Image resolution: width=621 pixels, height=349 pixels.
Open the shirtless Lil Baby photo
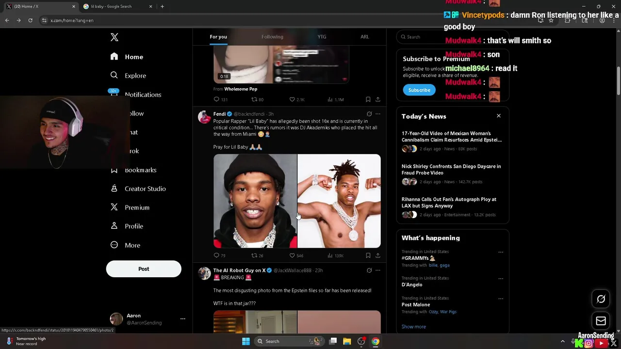pos(339,201)
